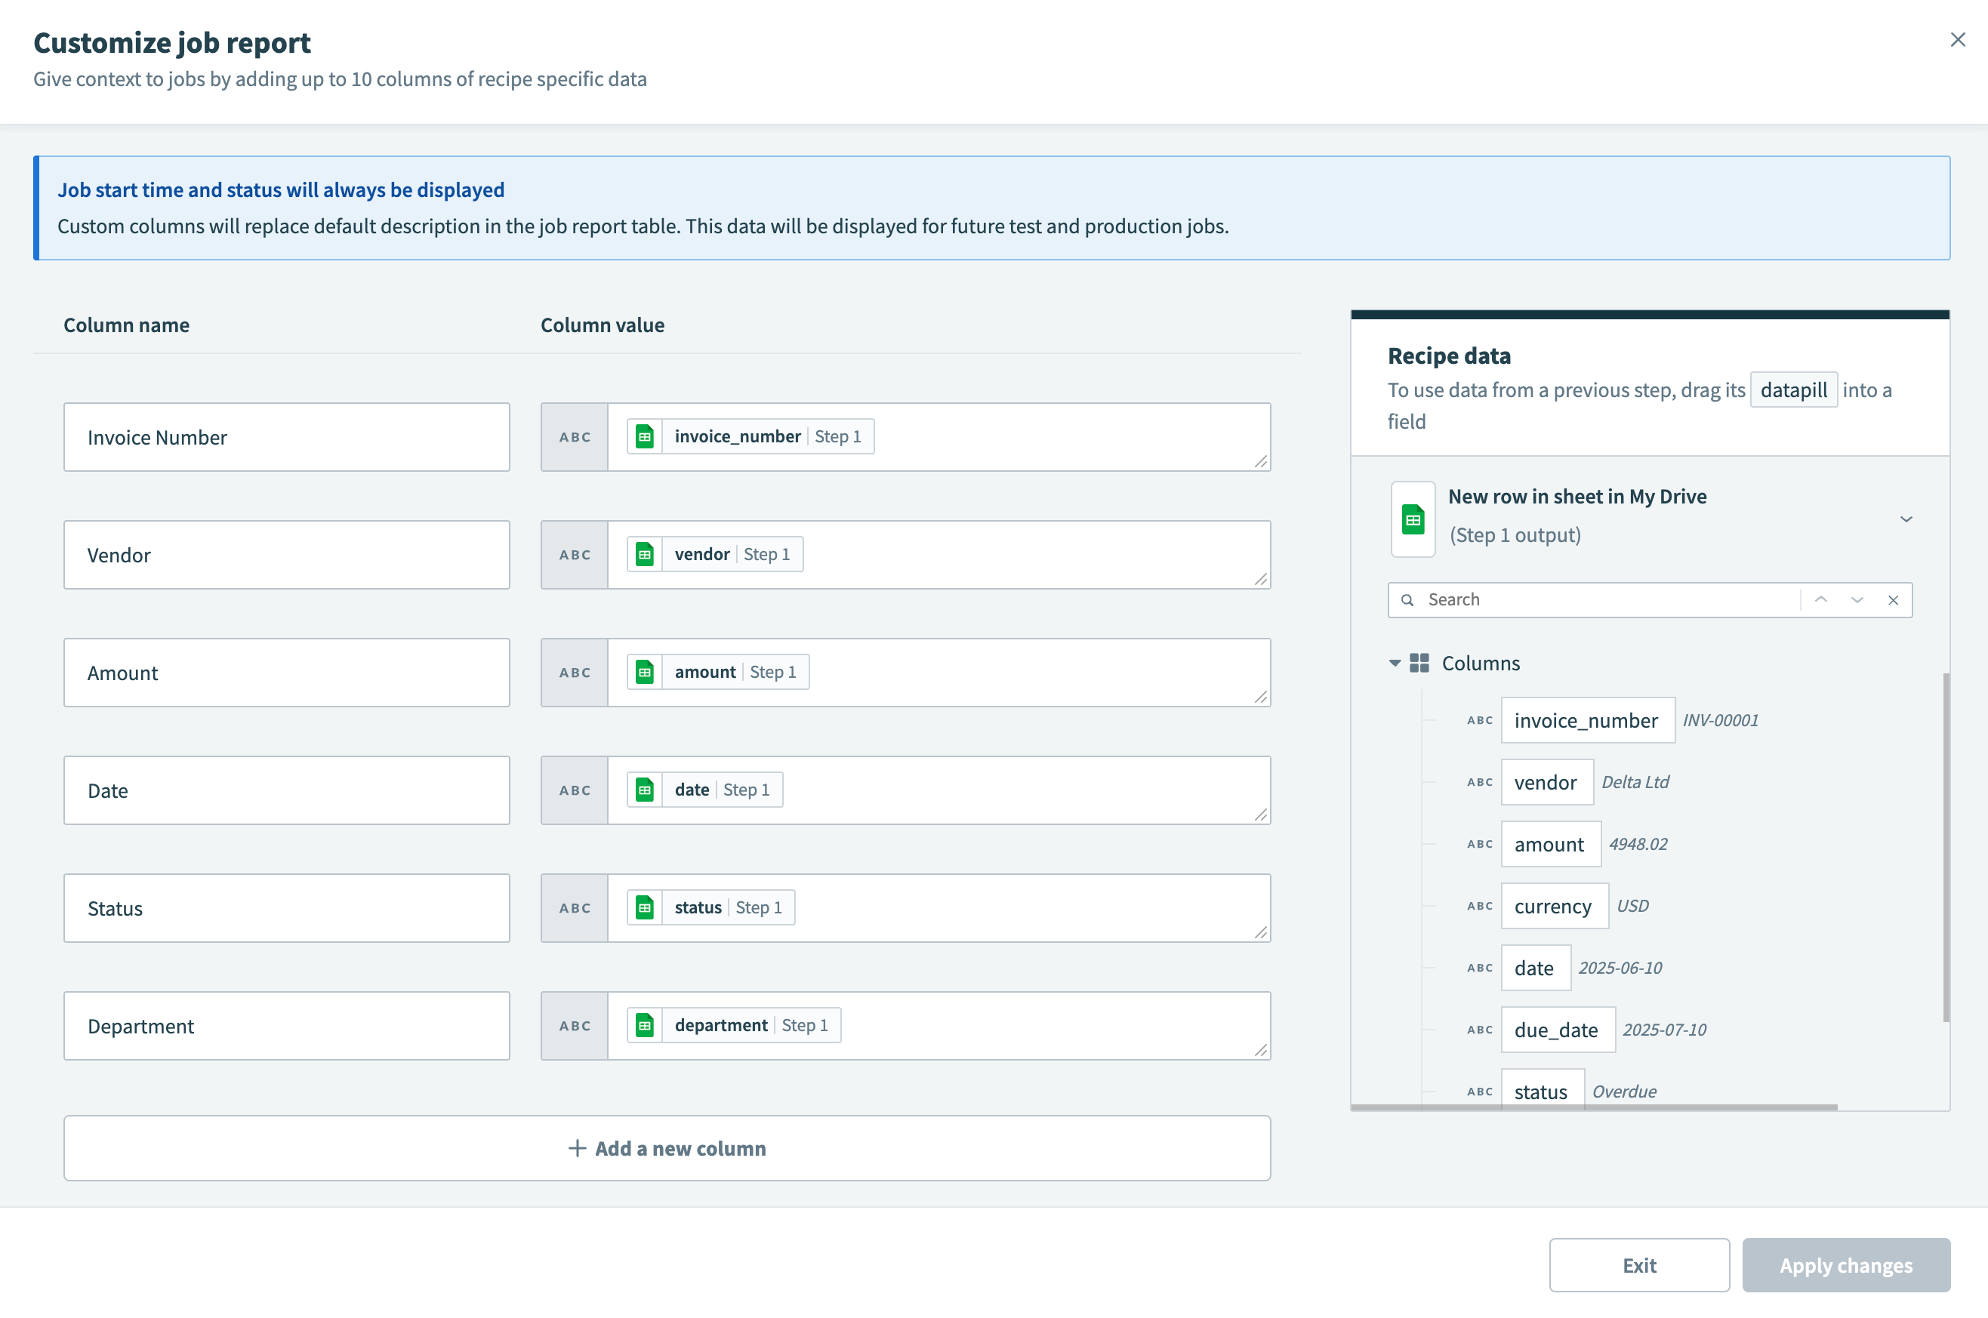Select the invoice_number Step 1 datapill

[x=750, y=436]
